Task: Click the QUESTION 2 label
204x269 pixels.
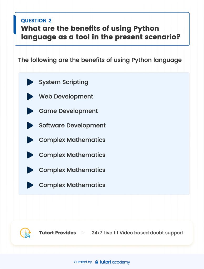Action: (36, 21)
